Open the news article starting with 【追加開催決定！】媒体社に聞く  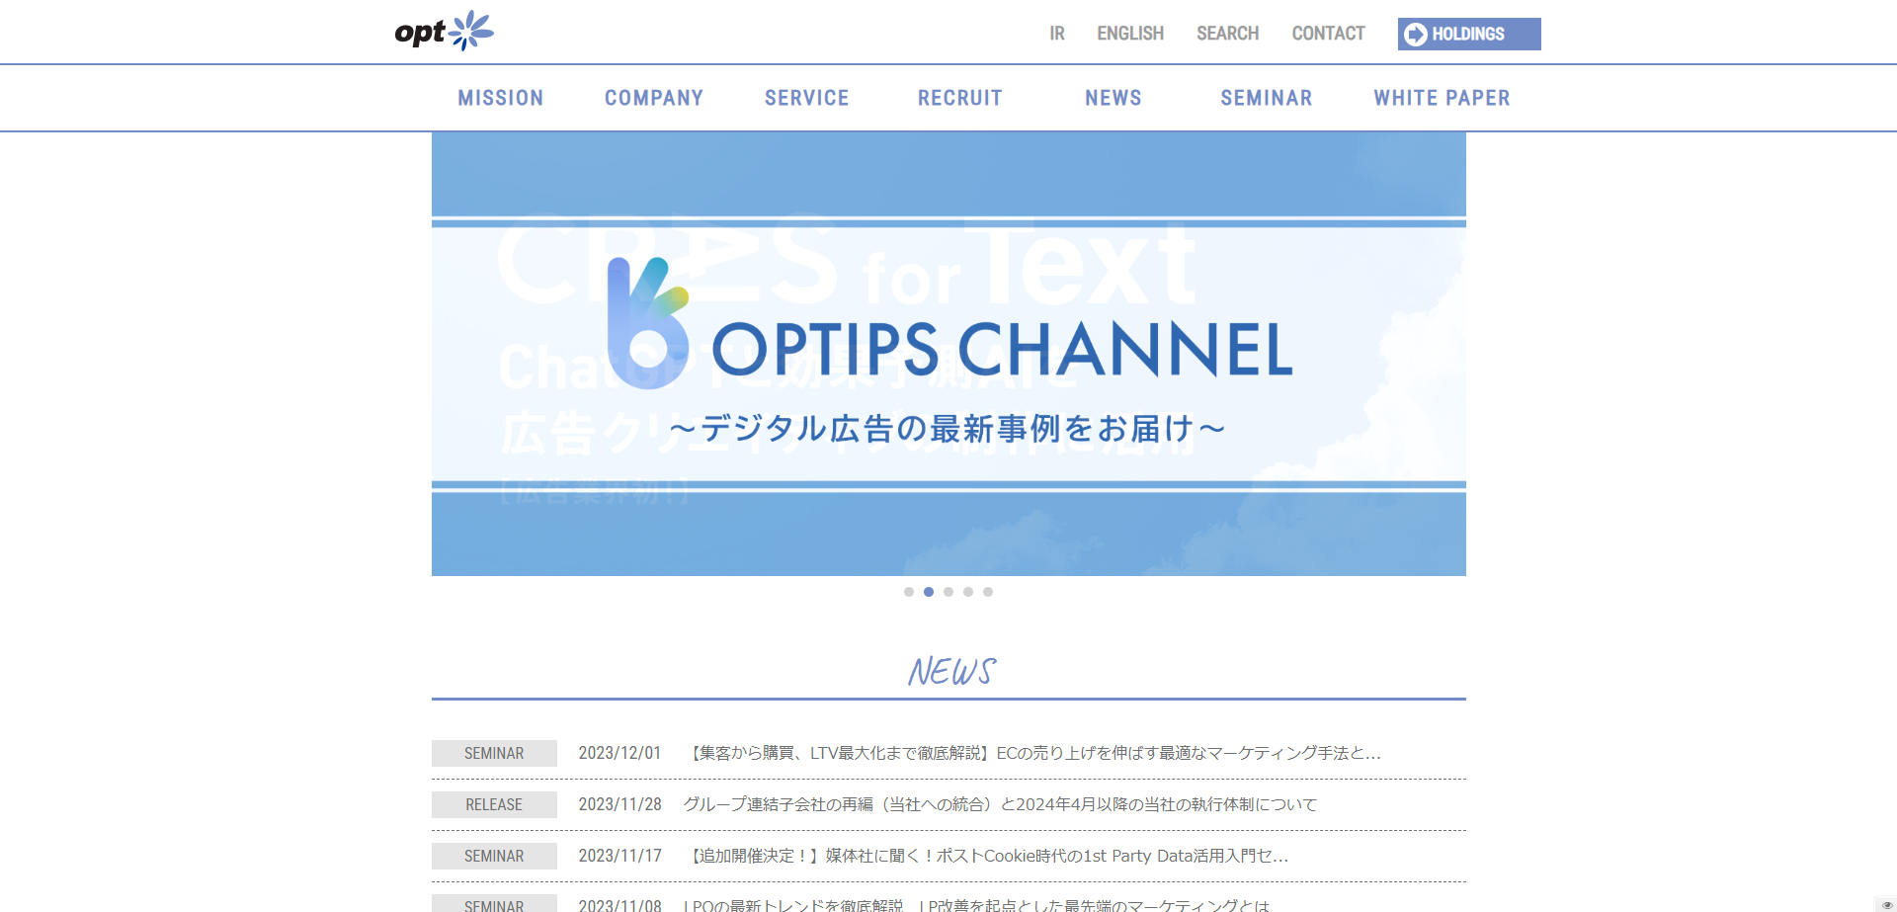[x=986, y=856]
